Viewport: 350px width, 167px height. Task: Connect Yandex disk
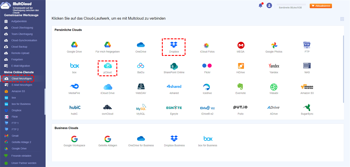(274, 68)
